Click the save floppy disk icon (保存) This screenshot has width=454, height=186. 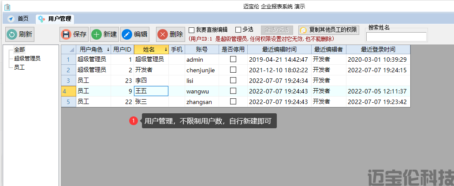point(66,34)
